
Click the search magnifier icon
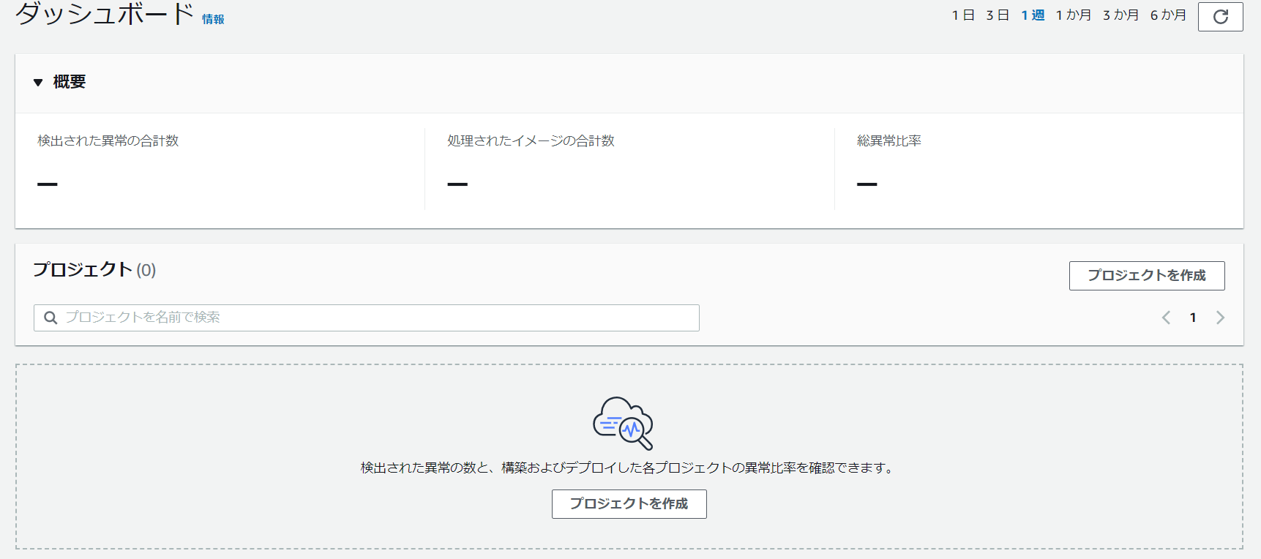tap(50, 318)
